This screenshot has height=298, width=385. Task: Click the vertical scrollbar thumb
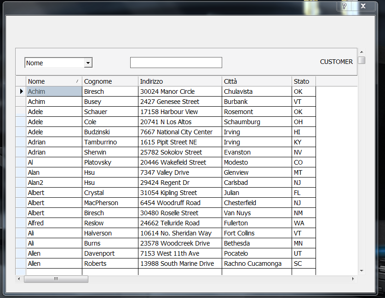[x=362, y=60]
